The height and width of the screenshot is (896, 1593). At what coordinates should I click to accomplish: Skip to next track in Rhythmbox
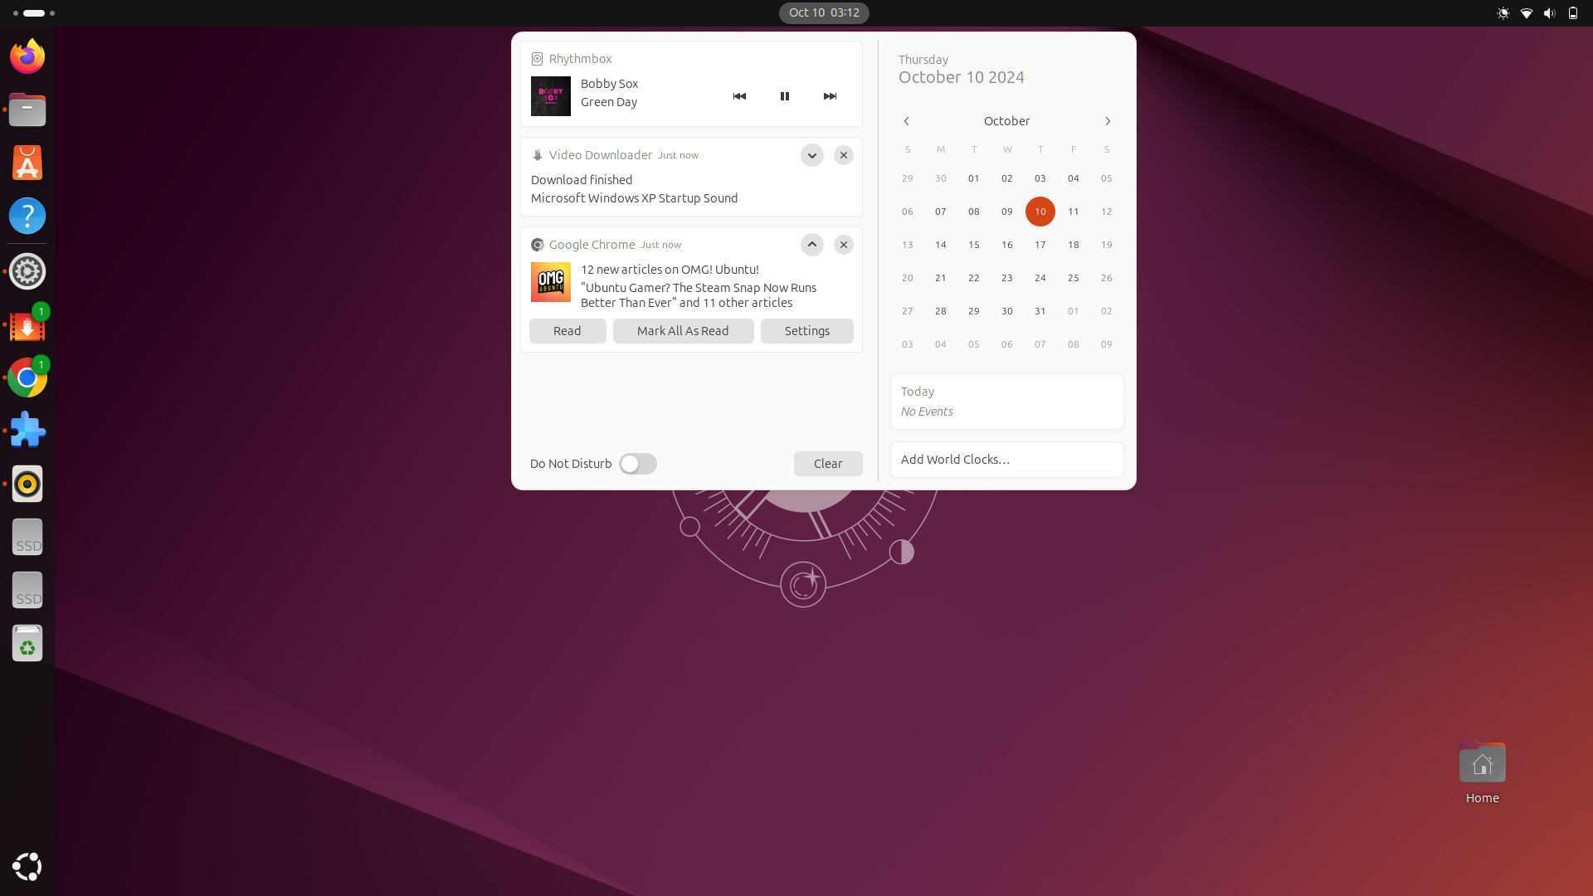pyautogui.click(x=830, y=96)
